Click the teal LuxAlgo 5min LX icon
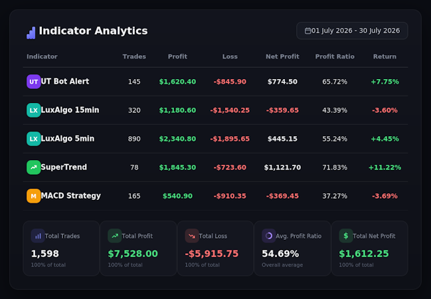 pos(33,139)
